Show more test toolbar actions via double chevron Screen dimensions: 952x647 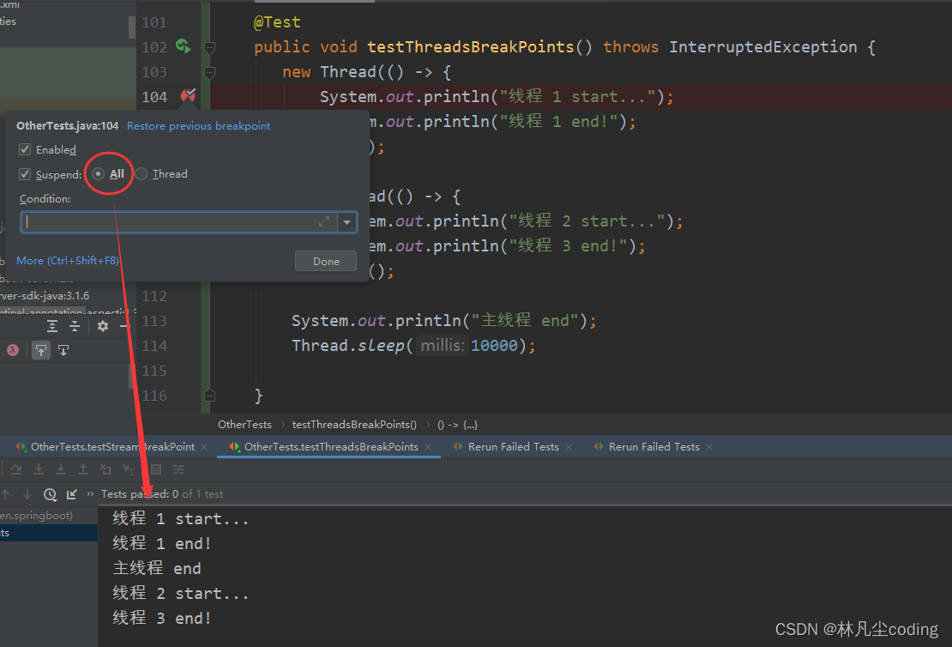pos(90,494)
